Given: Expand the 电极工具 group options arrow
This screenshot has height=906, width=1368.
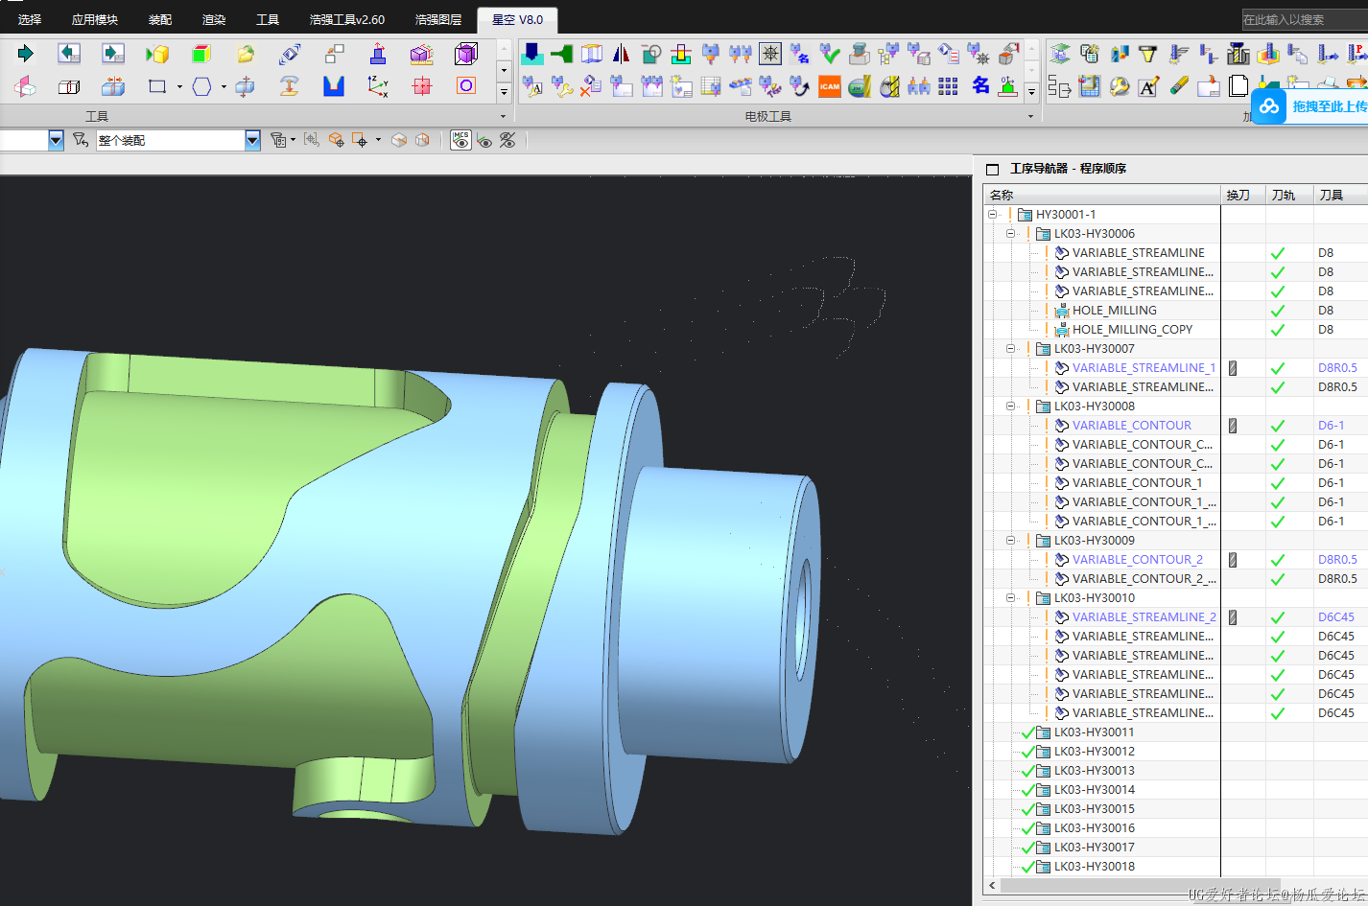Looking at the screenshot, I should tap(1031, 116).
